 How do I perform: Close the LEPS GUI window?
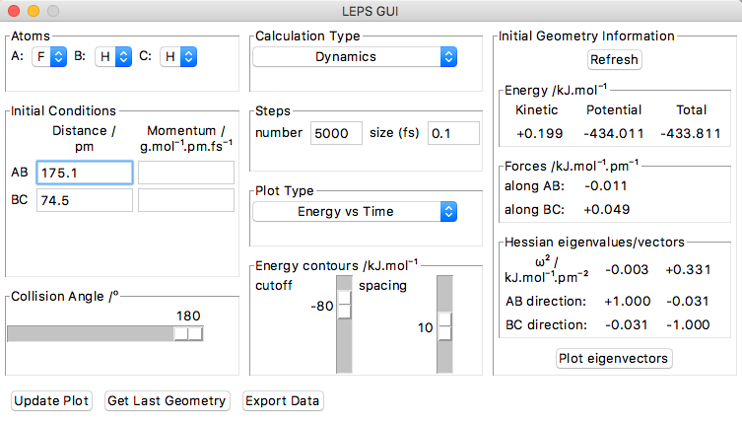pyautogui.click(x=13, y=11)
